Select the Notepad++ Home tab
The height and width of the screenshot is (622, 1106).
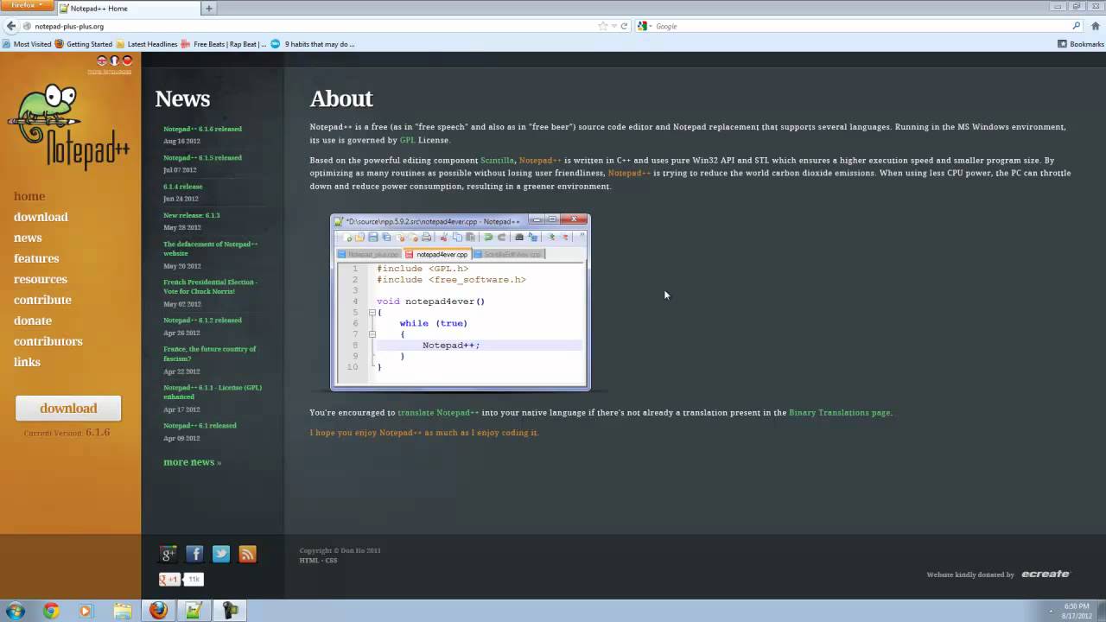click(x=128, y=9)
